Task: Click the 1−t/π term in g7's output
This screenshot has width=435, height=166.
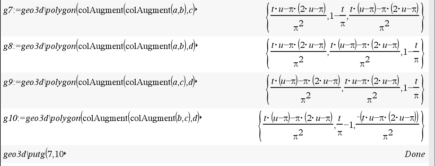Action: [336, 18]
